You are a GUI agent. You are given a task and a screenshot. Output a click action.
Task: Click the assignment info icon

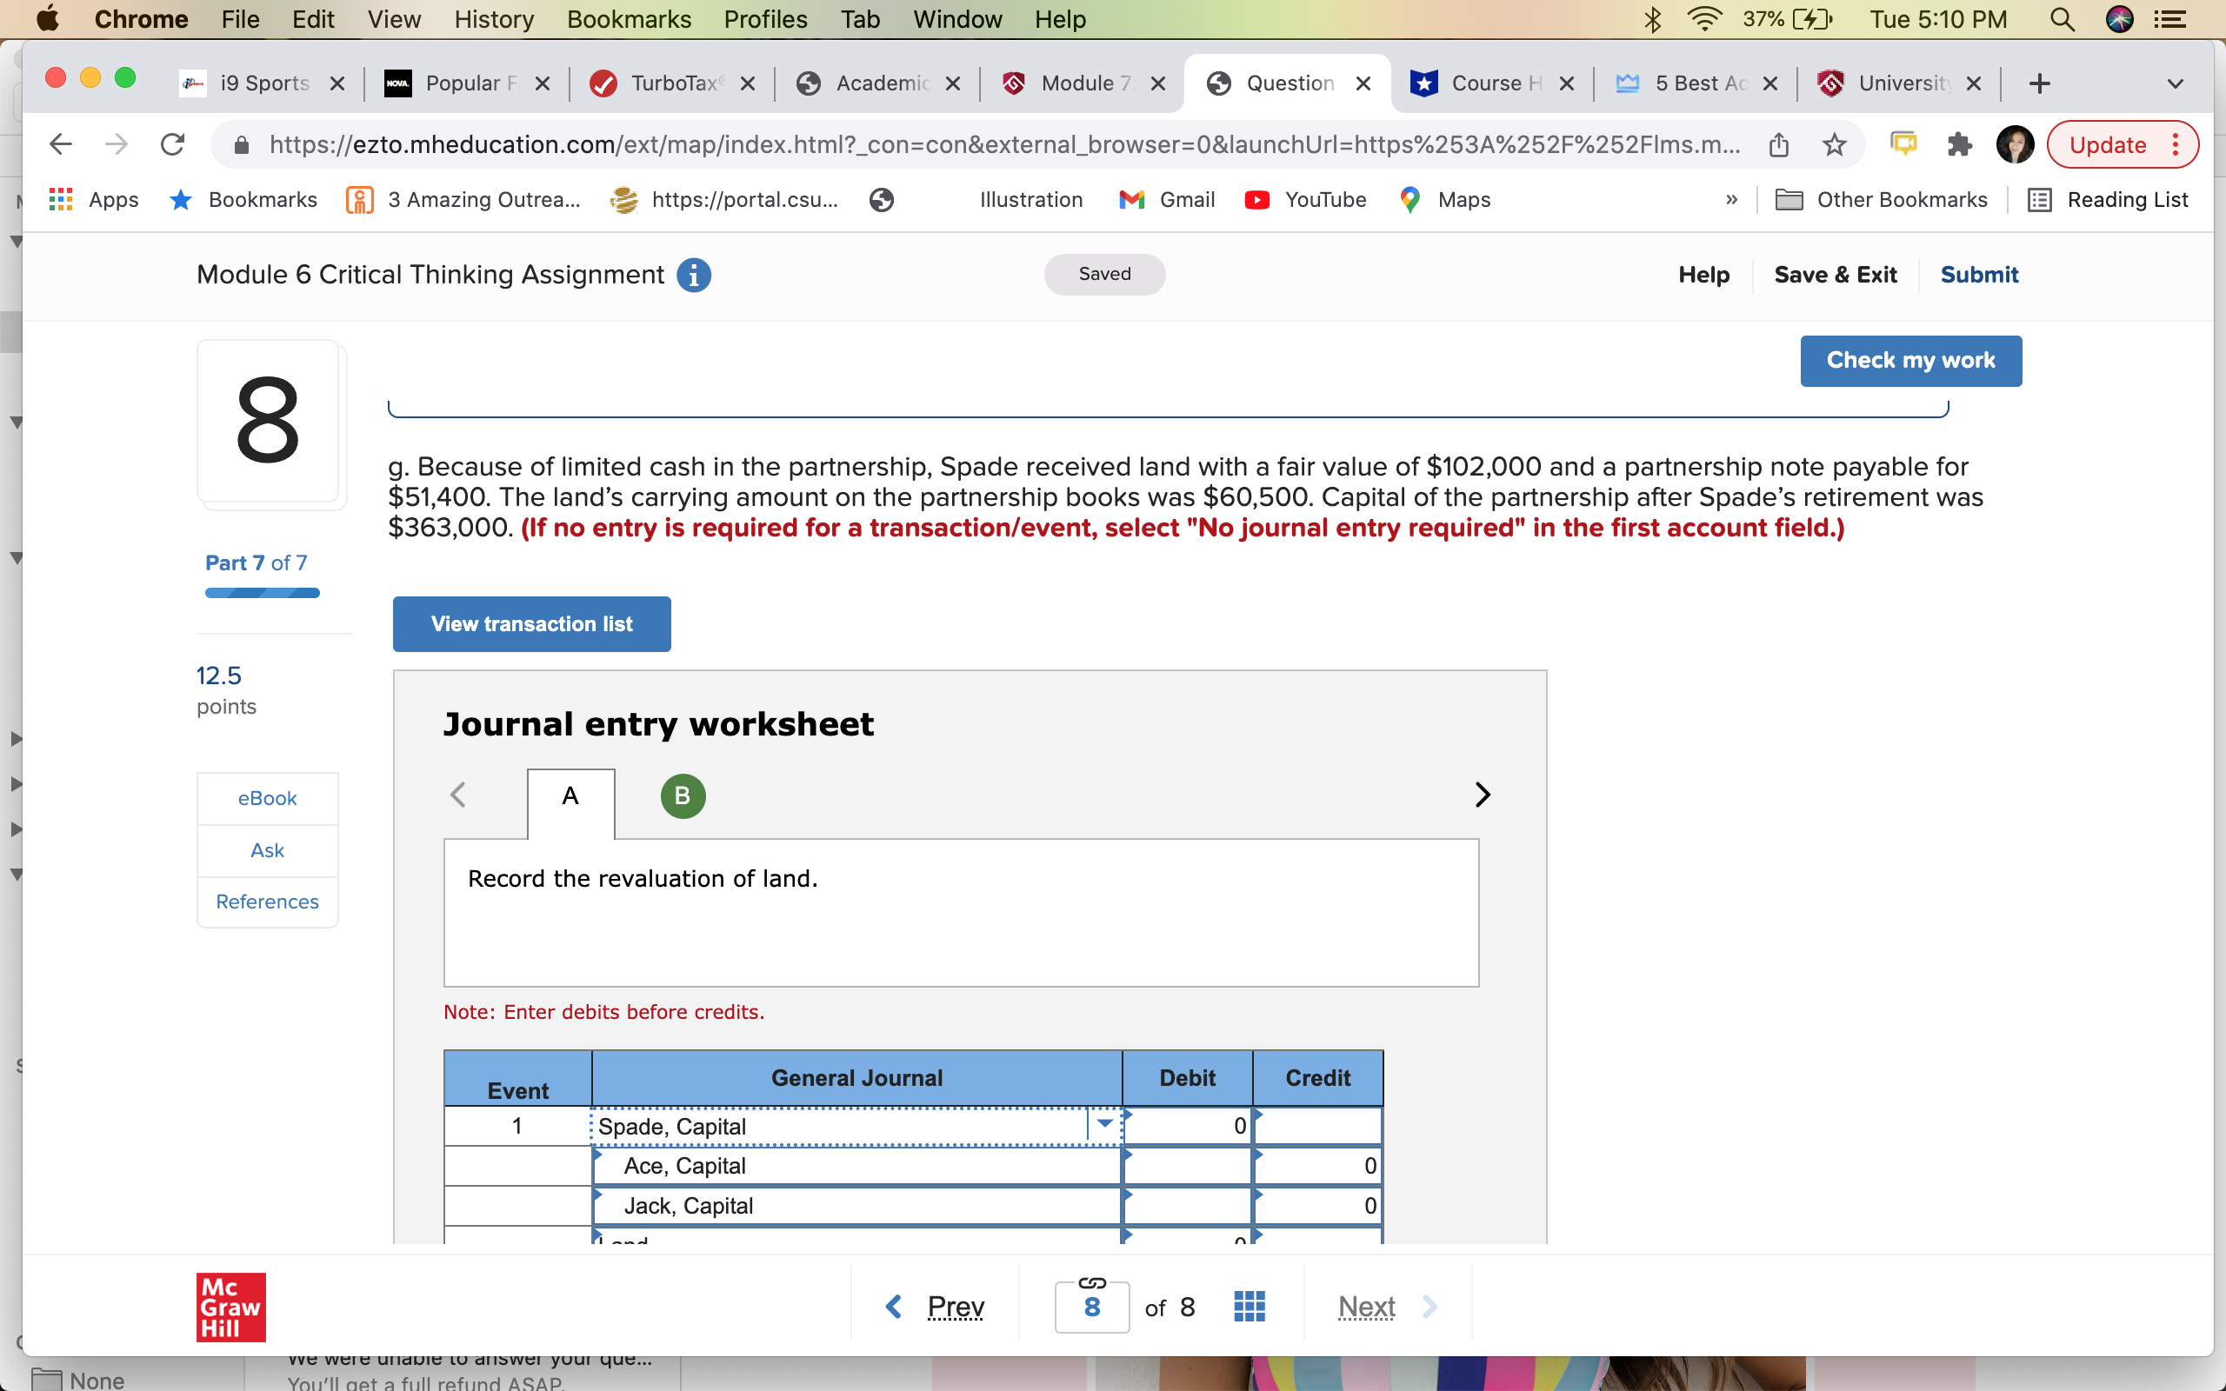(x=694, y=275)
